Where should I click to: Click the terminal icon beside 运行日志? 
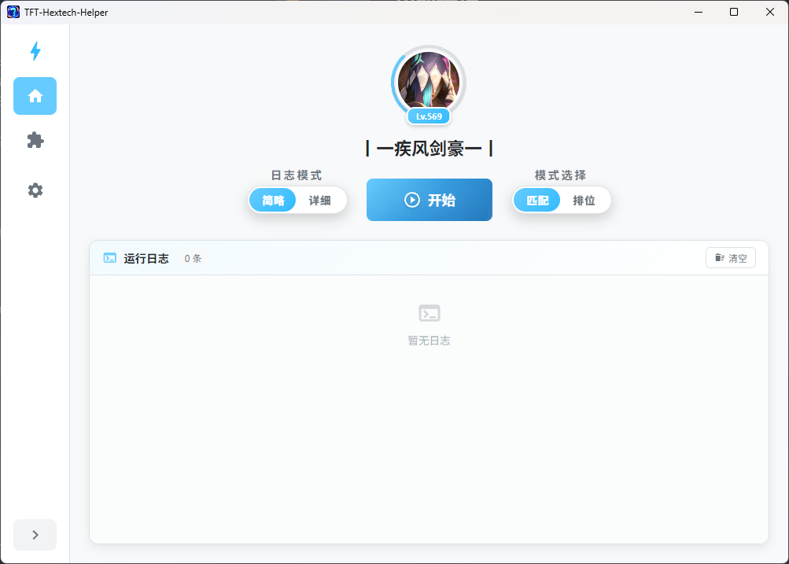[110, 258]
